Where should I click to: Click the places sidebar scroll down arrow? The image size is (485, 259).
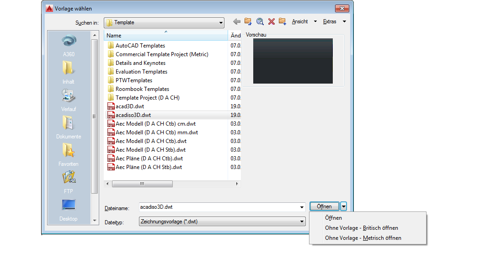tap(95, 220)
